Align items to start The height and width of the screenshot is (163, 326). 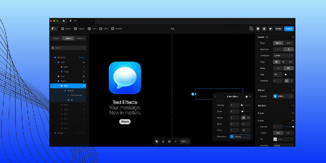(x=277, y=62)
